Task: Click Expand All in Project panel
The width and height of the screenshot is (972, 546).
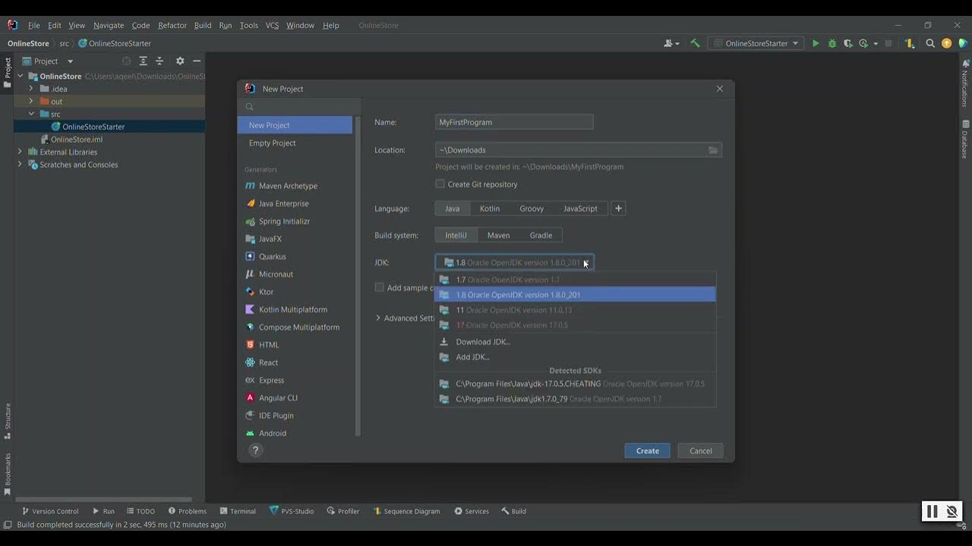Action: [143, 61]
